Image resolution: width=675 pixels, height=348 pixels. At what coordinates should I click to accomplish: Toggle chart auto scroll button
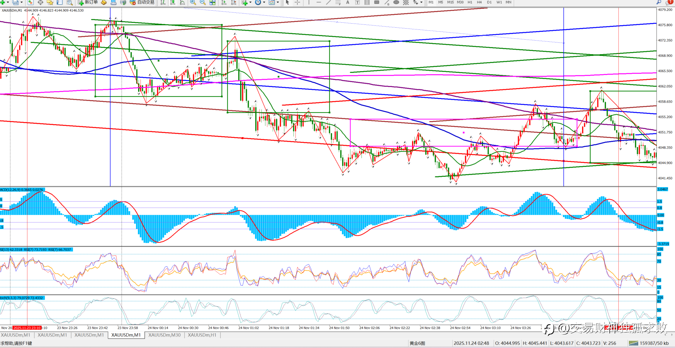click(224, 2)
